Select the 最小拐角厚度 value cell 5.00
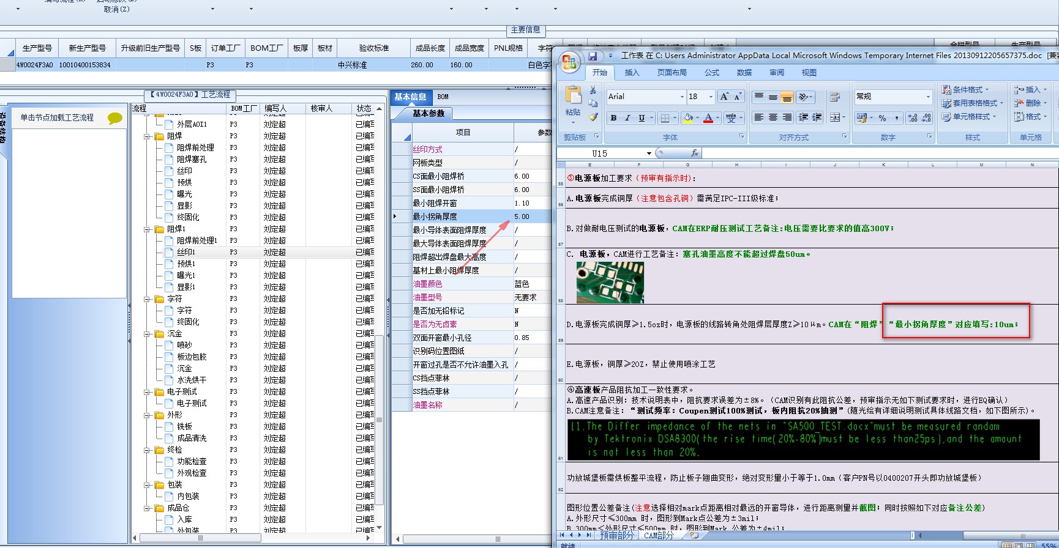The height and width of the screenshot is (548, 1059). [533, 217]
